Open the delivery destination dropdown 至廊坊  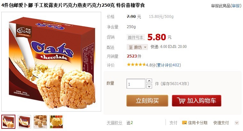coord(137,47)
